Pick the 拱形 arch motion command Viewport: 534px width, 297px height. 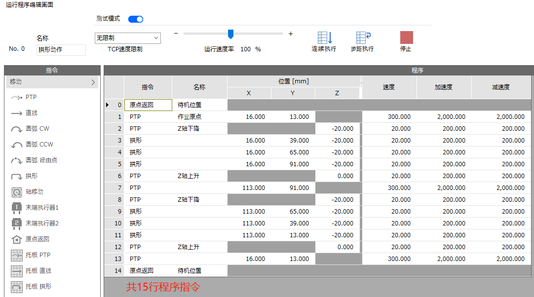pyautogui.click(x=17, y=176)
